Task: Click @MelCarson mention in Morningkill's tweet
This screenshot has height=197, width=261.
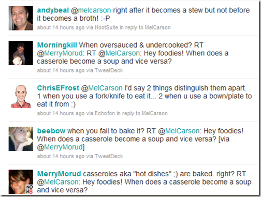Action: click(x=119, y=53)
